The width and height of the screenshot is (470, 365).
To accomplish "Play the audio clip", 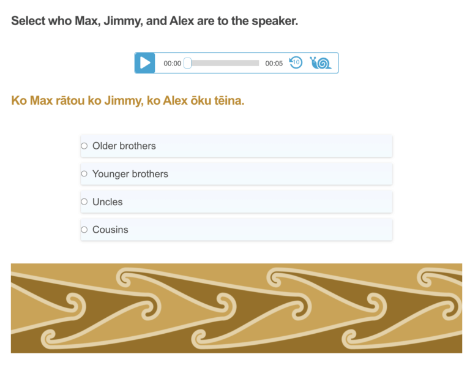I will coord(145,63).
